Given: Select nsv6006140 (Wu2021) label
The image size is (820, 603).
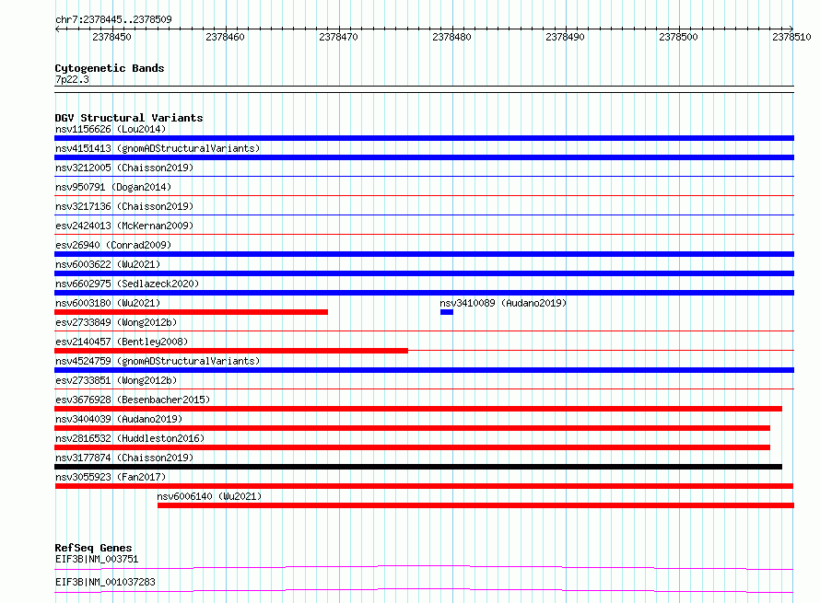Looking at the screenshot, I should tap(209, 496).
